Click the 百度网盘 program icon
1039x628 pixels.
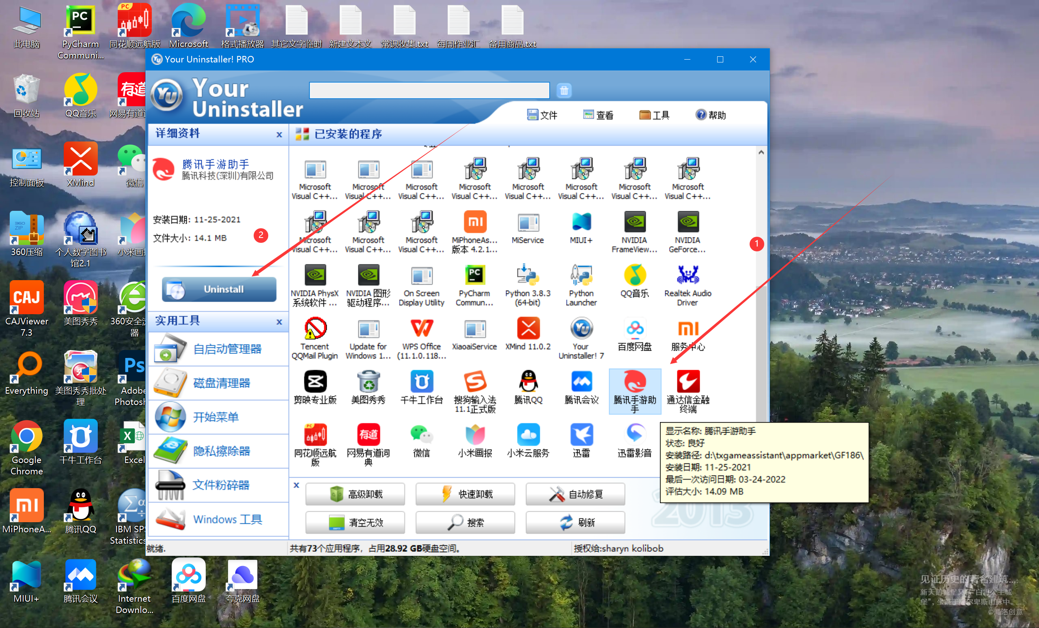[x=634, y=329]
